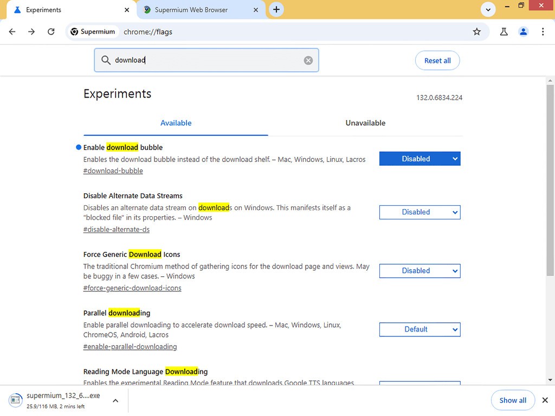This screenshot has width=555, height=416.
Task: Click the search magnifier icon
Action: tap(106, 60)
